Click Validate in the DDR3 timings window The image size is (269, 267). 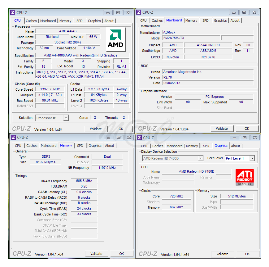pos(96,254)
